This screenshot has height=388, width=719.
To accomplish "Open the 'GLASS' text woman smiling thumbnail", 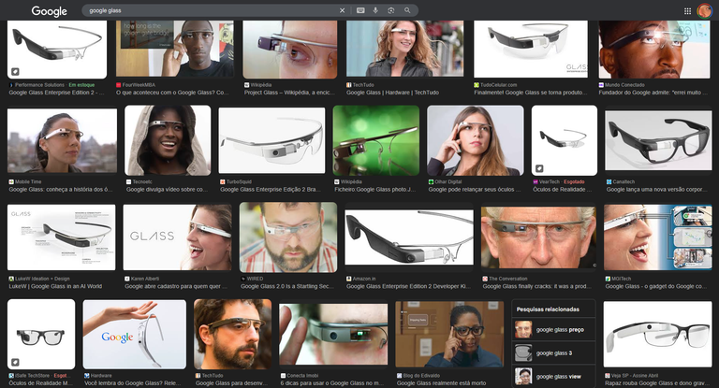I will click(177, 237).
